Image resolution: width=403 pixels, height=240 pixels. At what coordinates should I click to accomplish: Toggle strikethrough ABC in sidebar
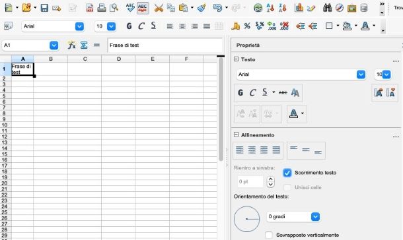point(283,92)
